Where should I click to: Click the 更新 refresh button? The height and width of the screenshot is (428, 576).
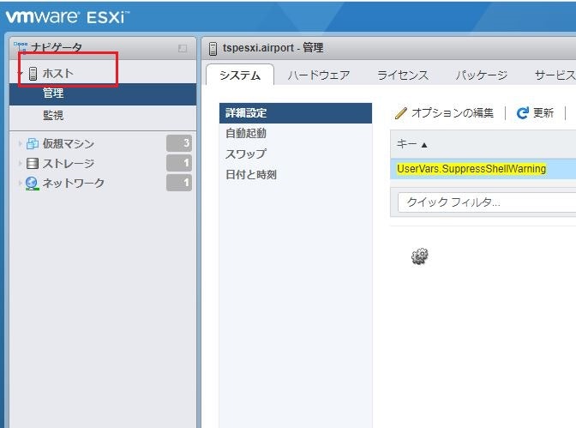(535, 113)
